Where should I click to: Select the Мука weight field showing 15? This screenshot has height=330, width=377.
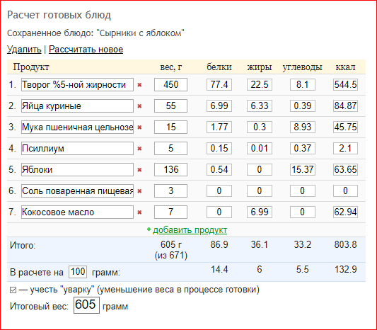click(x=170, y=127)
